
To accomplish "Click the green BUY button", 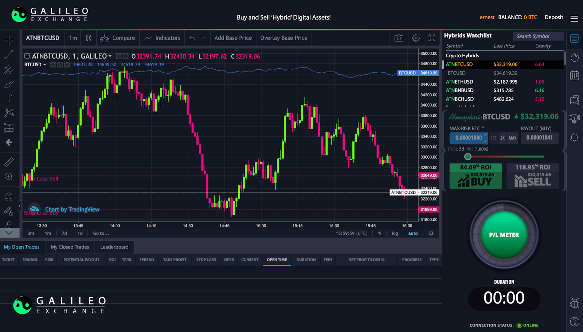I will [x=476, y=176].
